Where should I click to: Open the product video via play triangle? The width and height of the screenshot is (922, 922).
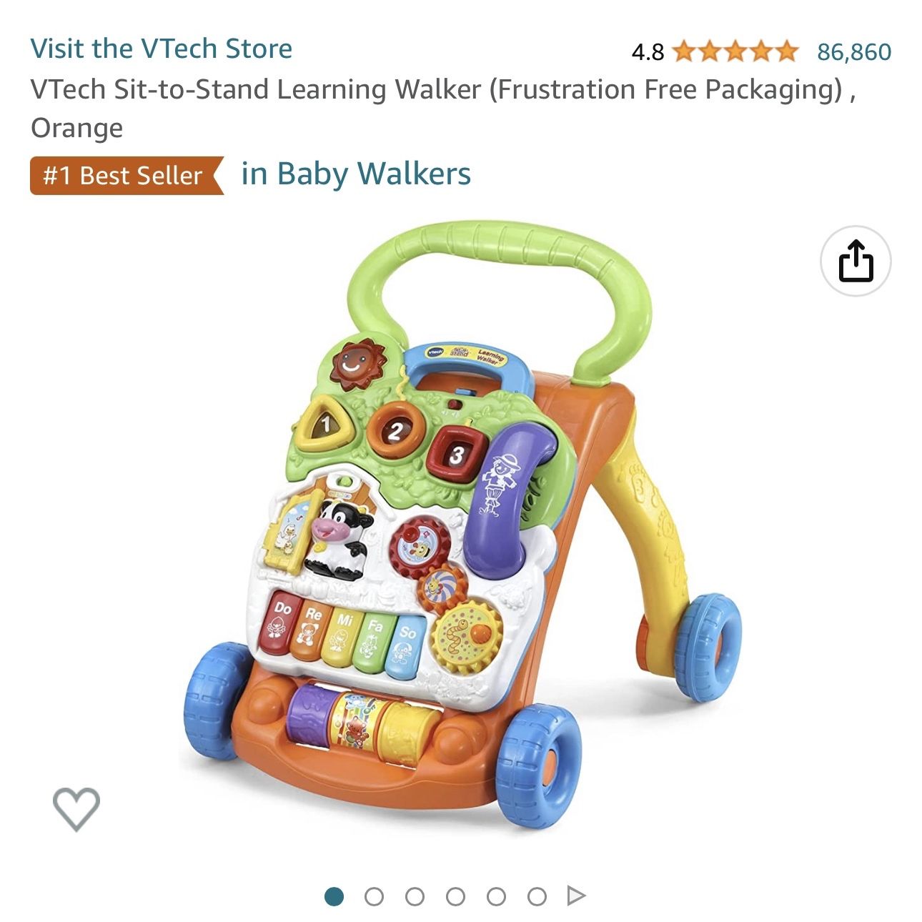pyautogui.click(x=575, y=896)
